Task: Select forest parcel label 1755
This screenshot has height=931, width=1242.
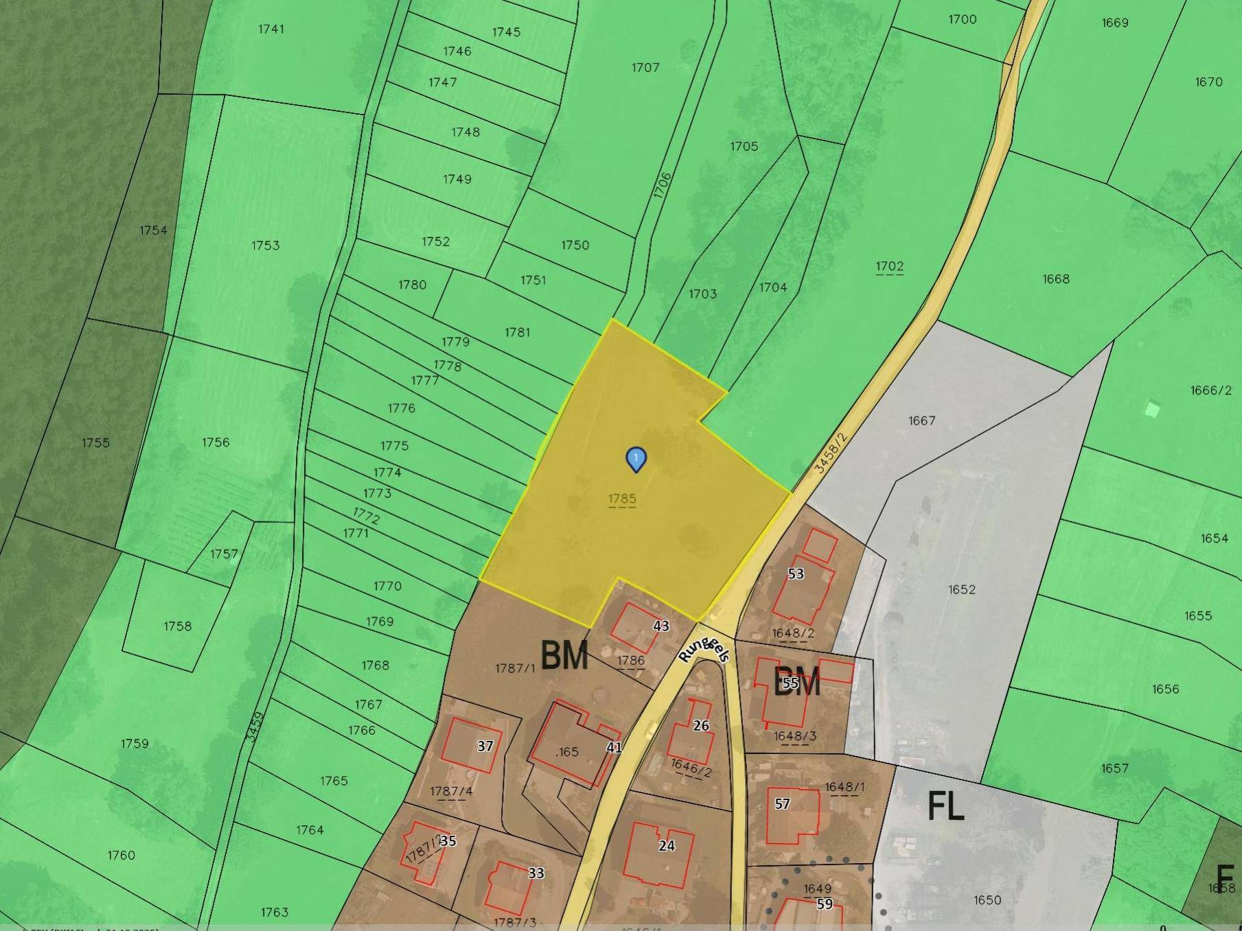Action: pos(95,443)
